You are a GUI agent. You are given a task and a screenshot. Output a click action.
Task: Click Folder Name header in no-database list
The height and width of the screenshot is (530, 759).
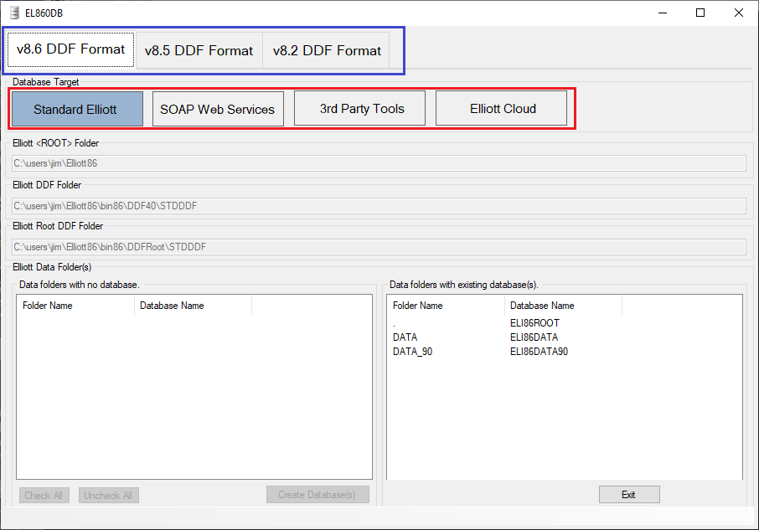(x=48, y=306)
